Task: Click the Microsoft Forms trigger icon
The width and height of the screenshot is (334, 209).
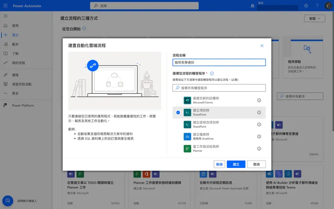Action: point(187,100)
